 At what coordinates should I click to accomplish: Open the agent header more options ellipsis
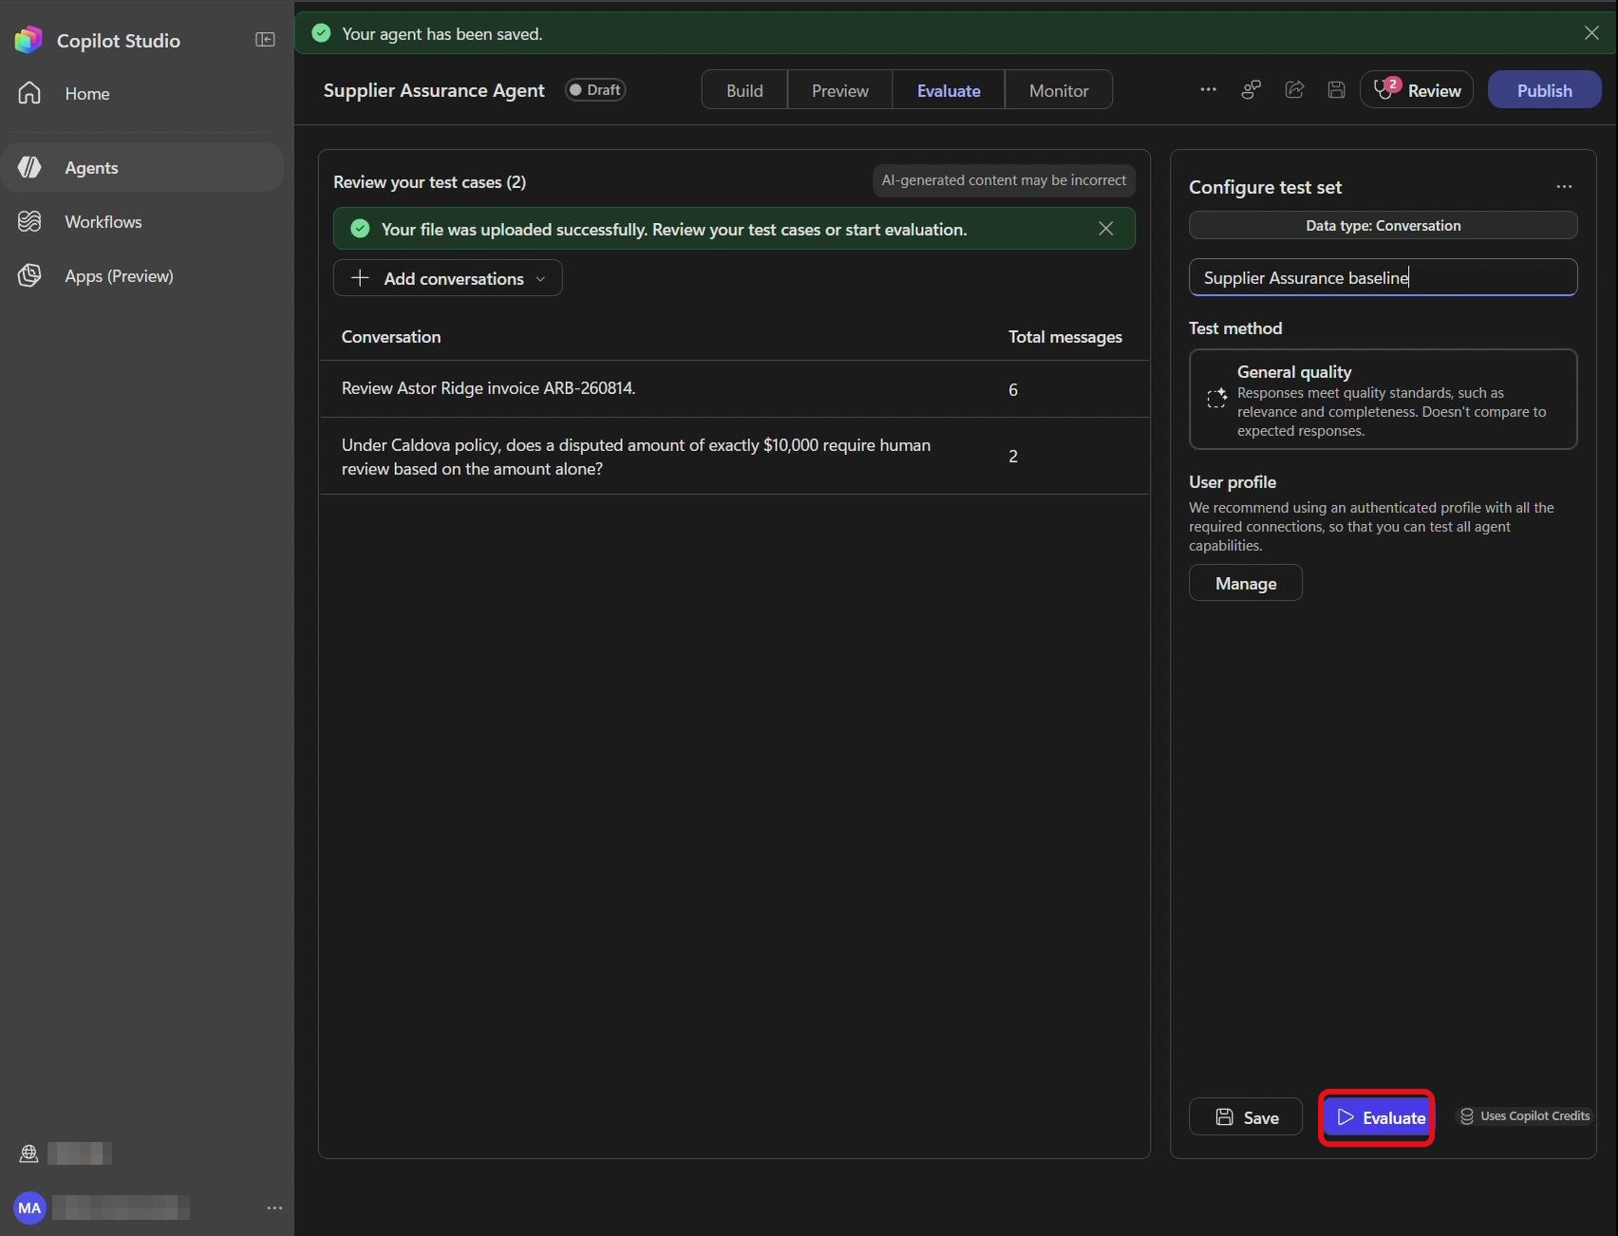point(1208,89)
